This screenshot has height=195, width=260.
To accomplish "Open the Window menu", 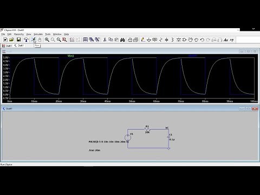I will [x=57, y=34].
